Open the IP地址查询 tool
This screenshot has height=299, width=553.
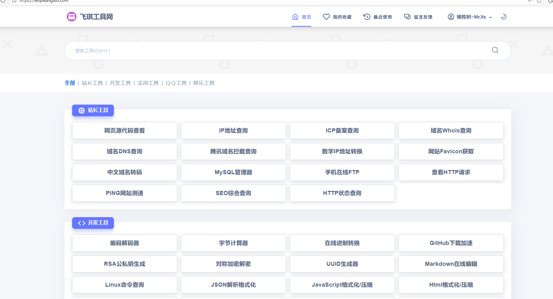[x=233, y=131]
